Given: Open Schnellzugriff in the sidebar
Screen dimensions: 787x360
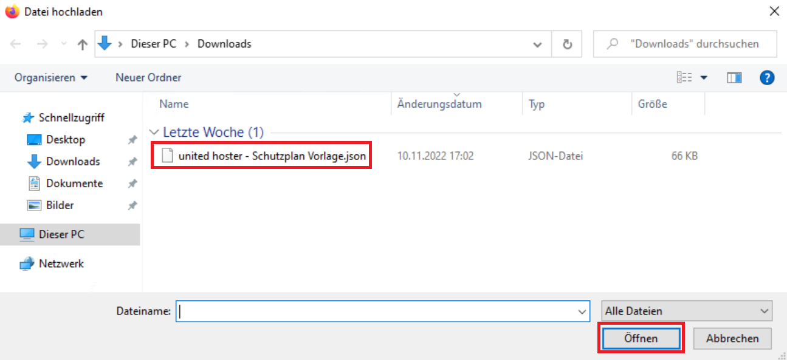Looking at the screenshot, I should [71, 117].
